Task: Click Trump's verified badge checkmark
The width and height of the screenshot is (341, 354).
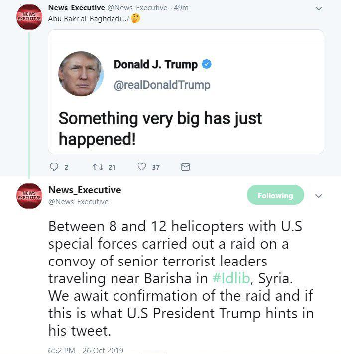Action: [206, 64]
